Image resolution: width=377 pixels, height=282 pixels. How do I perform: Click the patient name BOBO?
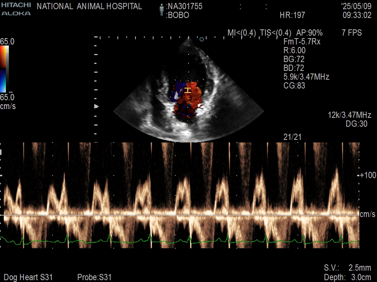click(x=178, y=15)
